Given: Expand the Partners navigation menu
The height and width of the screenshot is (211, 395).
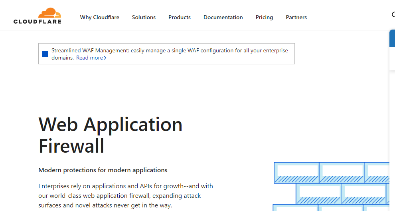Looking at the screenshot, I should click(296, 17).
